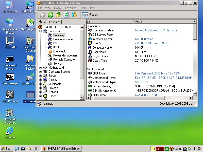Click command prompt quick launch icon
Screen dimensions: 203x152
tap(23, 149)
